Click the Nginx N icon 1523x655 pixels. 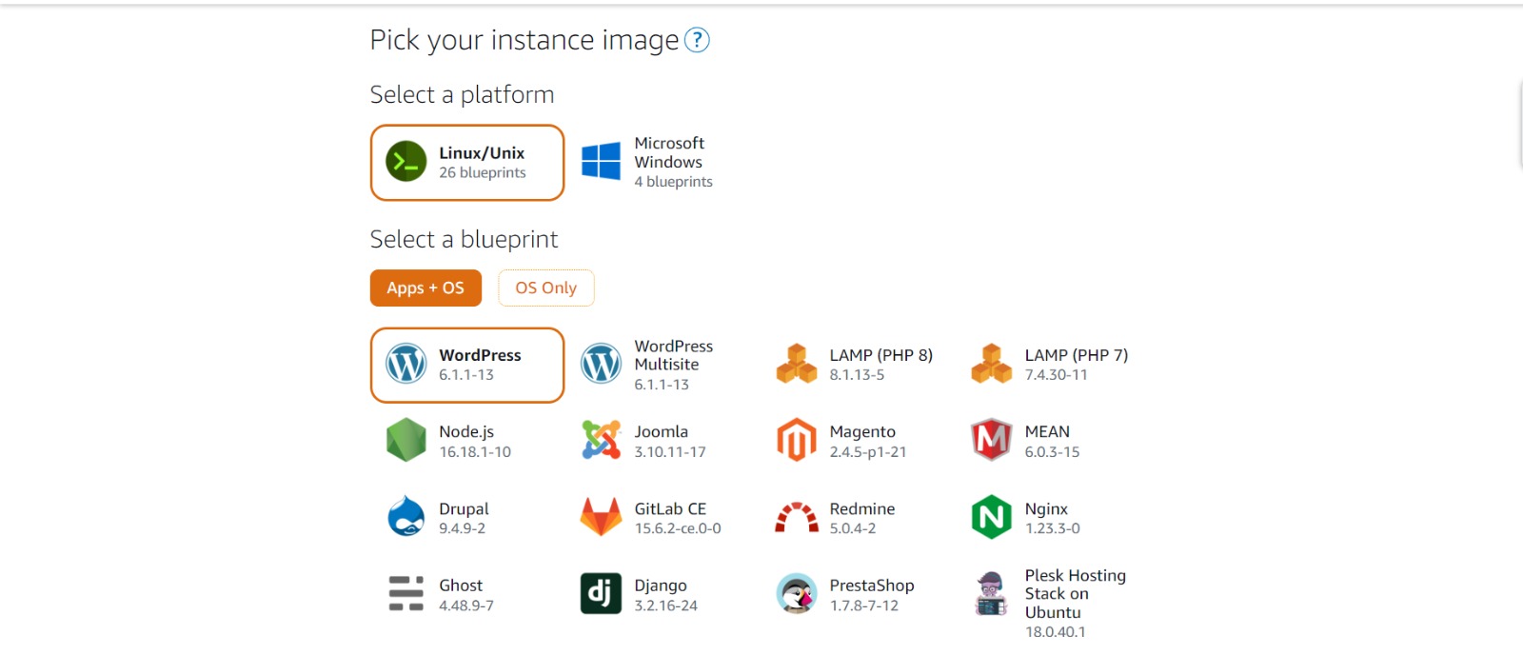click(992, 517)
